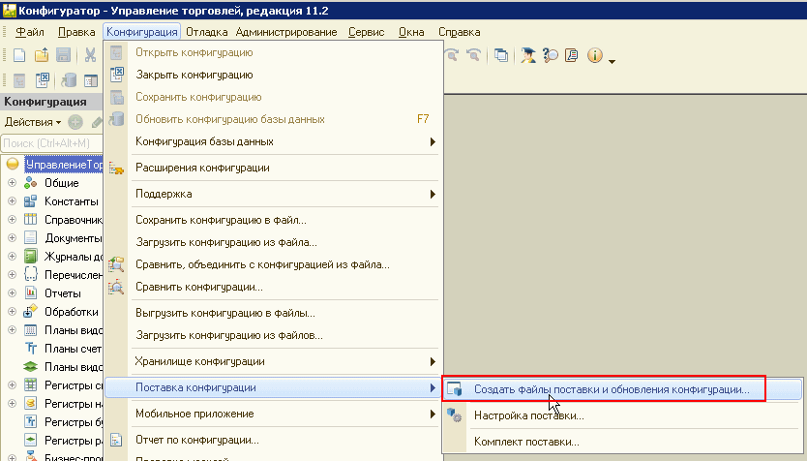Click the Cut scissors toolbar icon
The image size is (807, 461).
point(91,55)
